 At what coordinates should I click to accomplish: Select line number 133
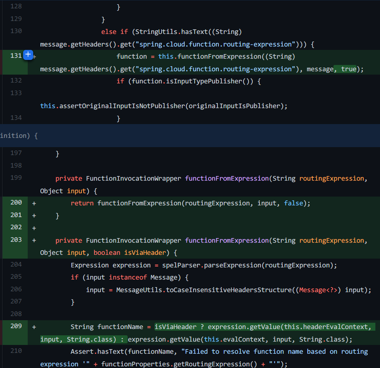[16, 93]
